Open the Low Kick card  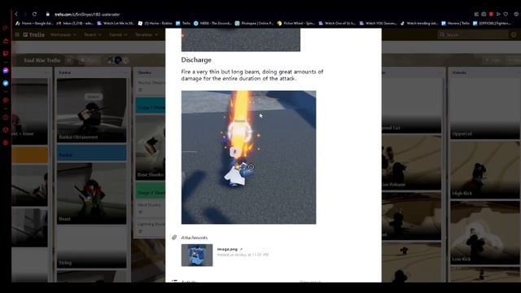(485, 233)
